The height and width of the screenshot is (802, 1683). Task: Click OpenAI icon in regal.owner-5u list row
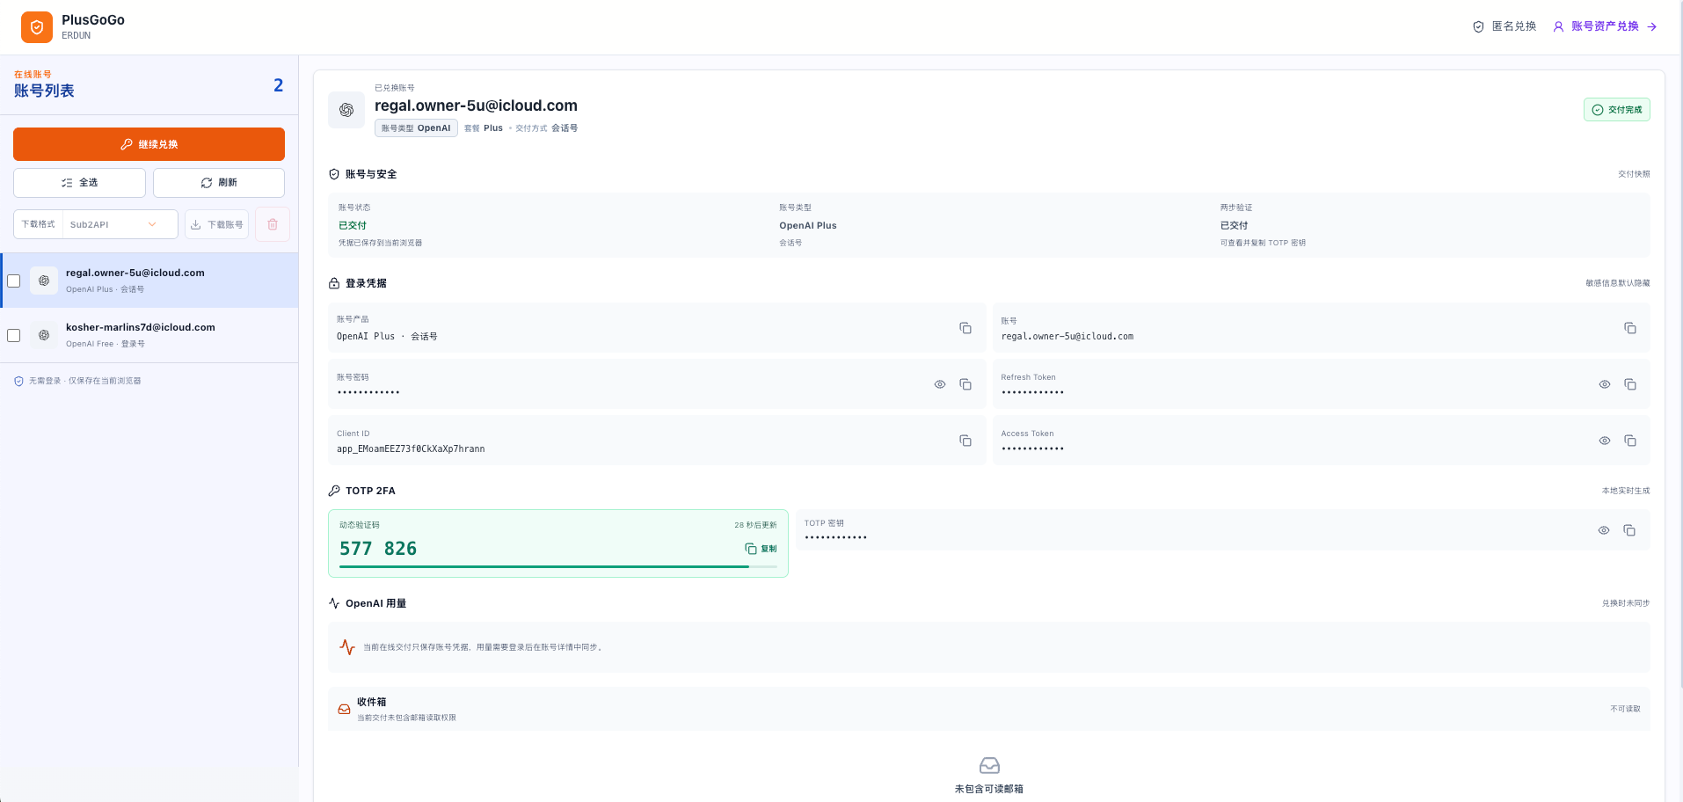click(44, 281)
